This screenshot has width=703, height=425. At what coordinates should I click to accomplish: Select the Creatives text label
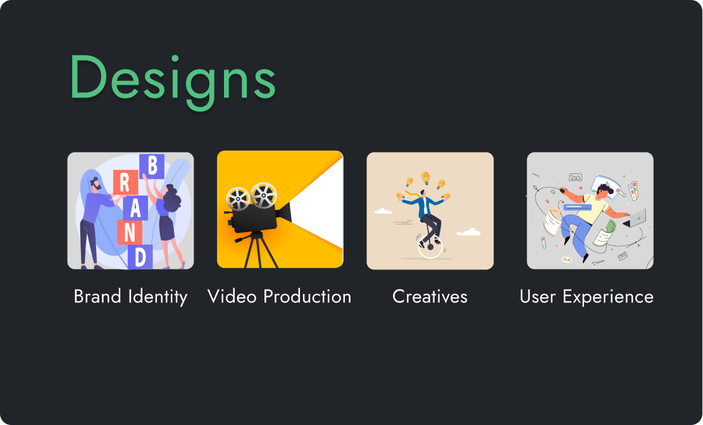(430, 297)
